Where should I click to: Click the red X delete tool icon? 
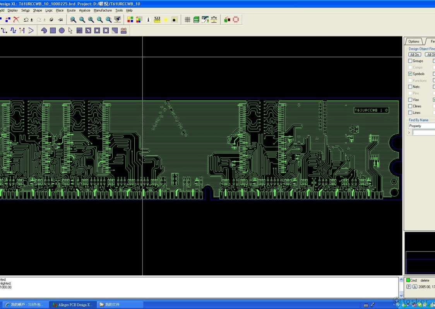click(16, 19)
